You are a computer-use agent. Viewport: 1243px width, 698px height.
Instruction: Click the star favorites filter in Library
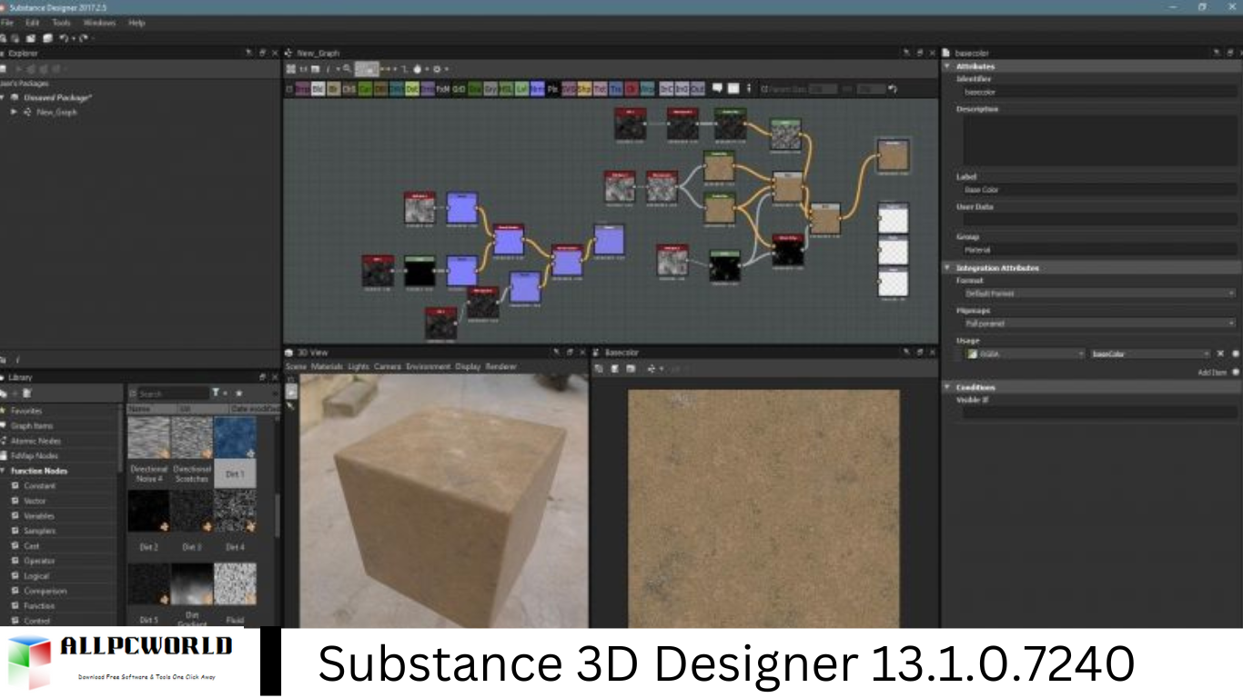238,393
